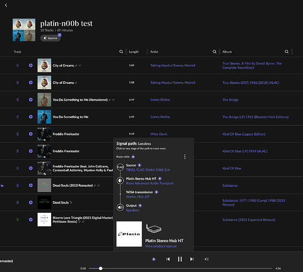303x272 pixels.
Task: Click the signal path sparkle in playback bar
Action: pyautogui.click(x=154, y=259)
